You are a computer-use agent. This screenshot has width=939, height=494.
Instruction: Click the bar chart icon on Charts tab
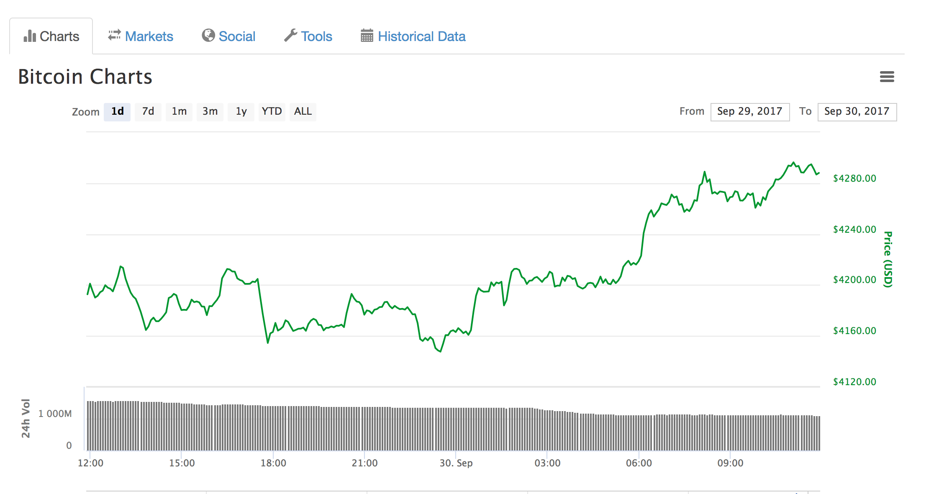(29, 36)
